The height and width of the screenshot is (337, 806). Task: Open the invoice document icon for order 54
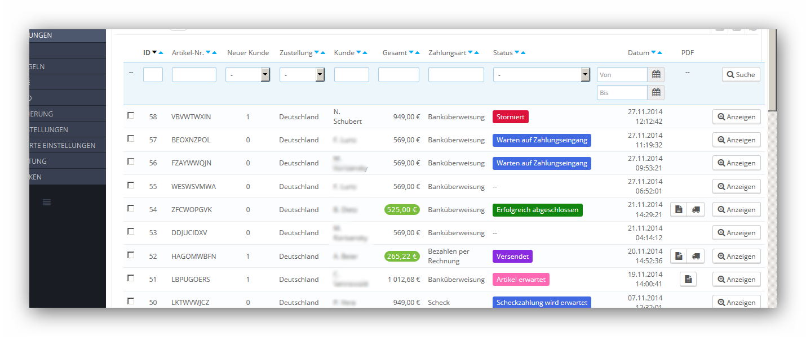tap(679, 209)
